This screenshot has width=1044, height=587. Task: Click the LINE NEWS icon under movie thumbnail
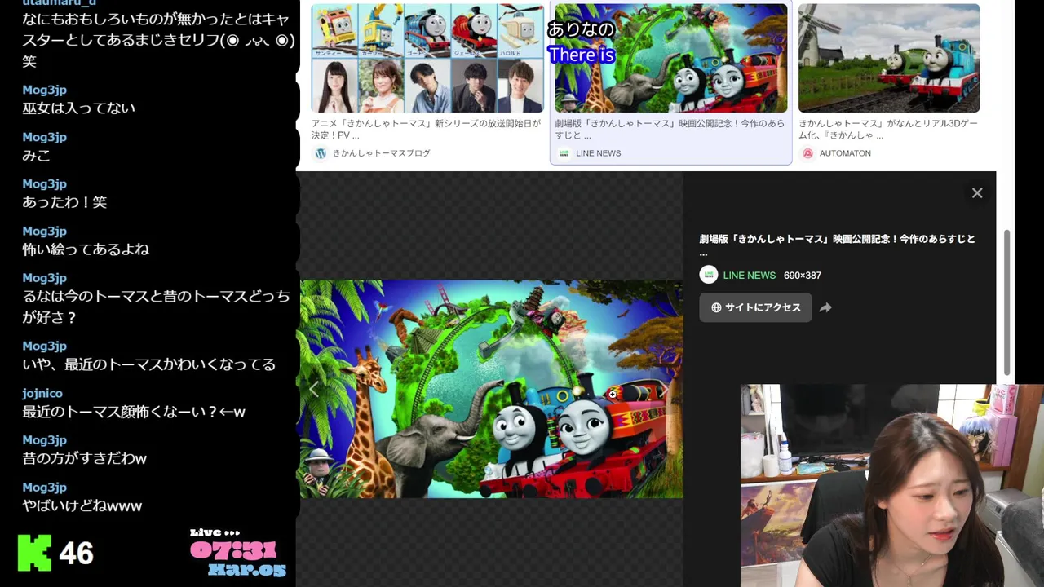pyautogui.click(x=564, y=153)
